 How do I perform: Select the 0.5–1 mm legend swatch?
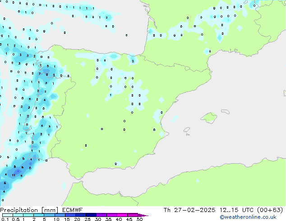[x=18, y=215]
